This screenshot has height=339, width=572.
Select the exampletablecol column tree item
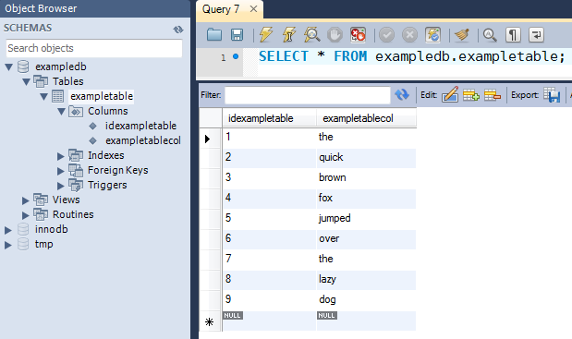click(143, 140)
